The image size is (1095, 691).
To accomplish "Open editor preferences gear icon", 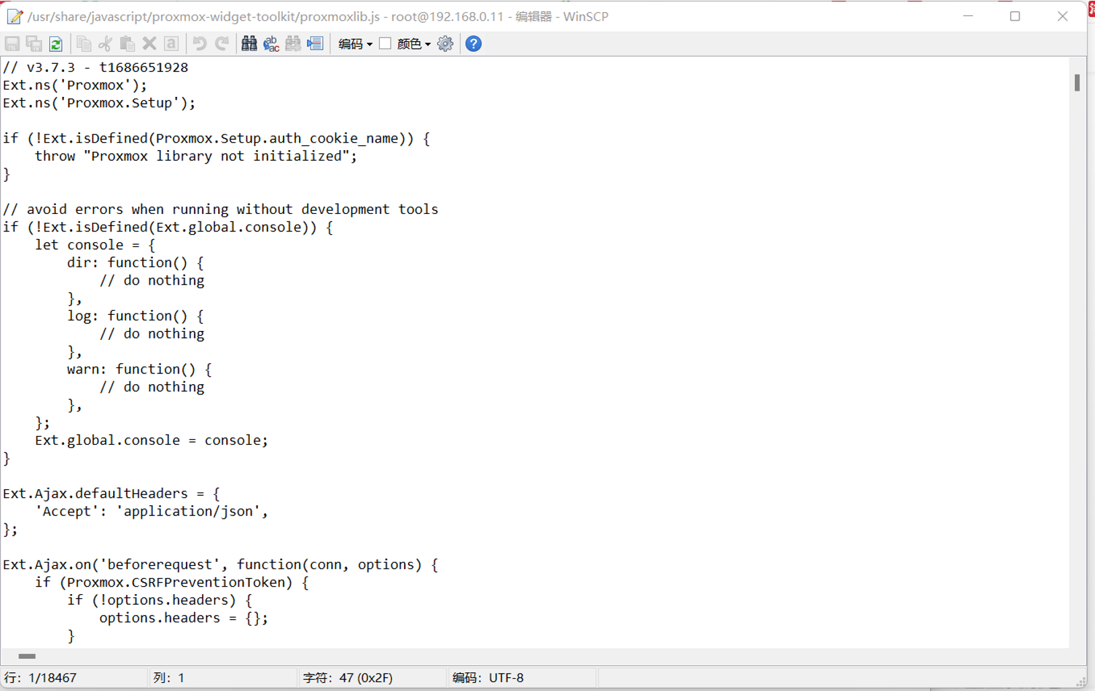I will click(x=445, y=44).
